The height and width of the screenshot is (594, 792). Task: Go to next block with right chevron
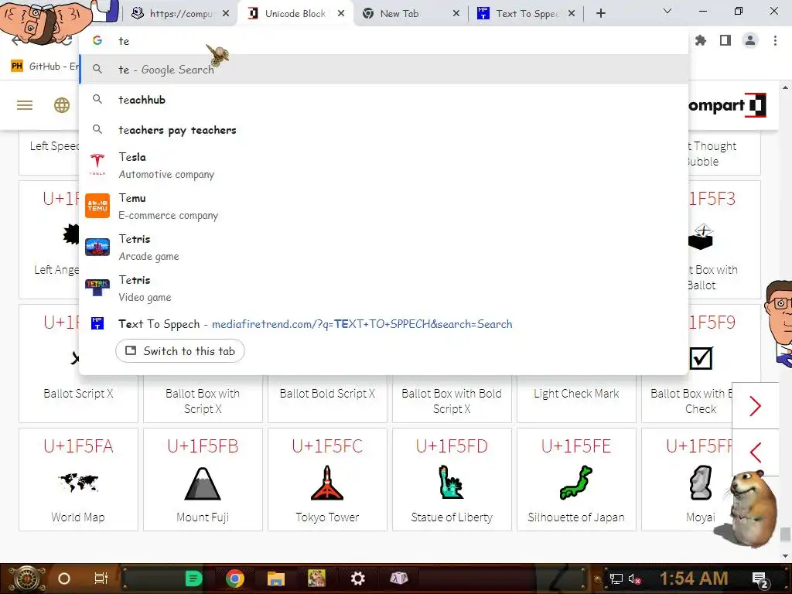755,405
